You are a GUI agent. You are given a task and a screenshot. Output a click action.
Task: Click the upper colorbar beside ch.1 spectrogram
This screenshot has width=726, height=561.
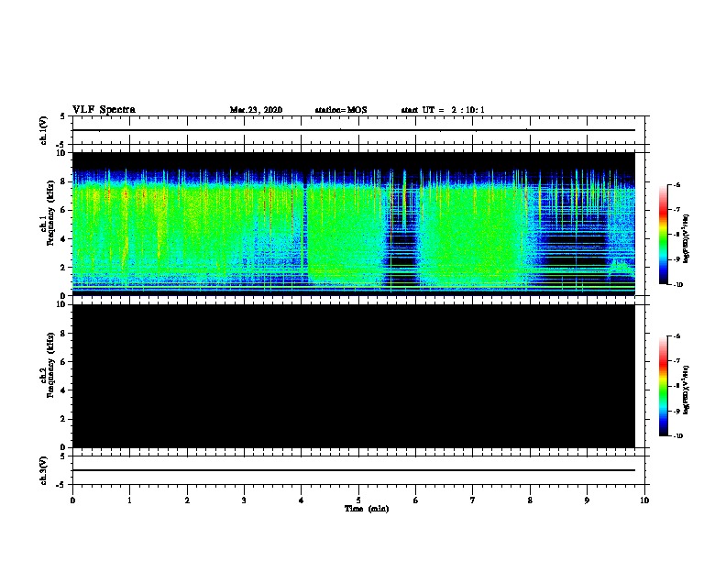click(663, 235)
